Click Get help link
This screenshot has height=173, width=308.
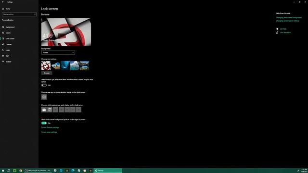coord(283,29)
